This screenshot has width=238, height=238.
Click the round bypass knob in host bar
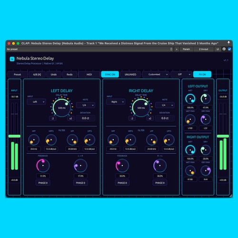coord(224,49)
